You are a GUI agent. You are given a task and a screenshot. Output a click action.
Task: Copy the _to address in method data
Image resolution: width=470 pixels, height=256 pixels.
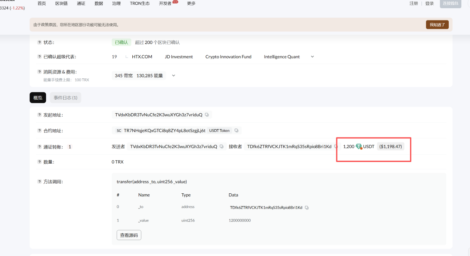pos(307,207)
